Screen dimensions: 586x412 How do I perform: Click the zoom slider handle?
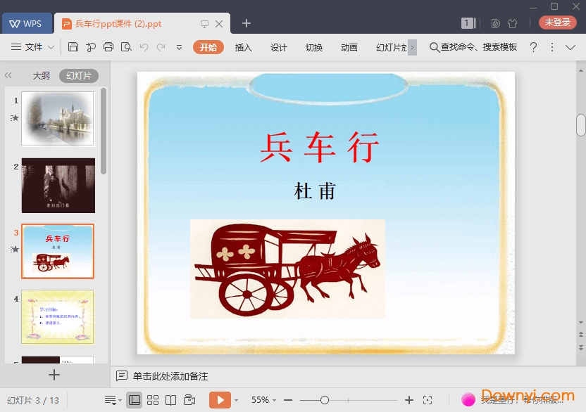325,400
